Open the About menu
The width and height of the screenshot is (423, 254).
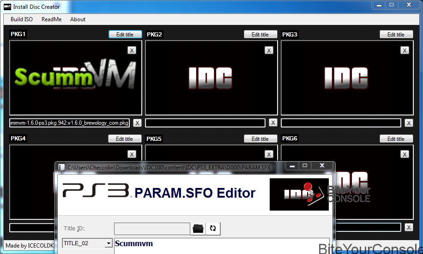pyautogui.click(x=78, y=19)
